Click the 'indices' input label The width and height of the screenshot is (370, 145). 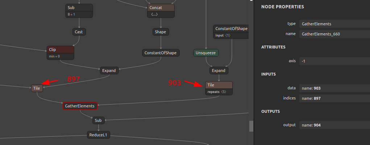coord(289,98)
